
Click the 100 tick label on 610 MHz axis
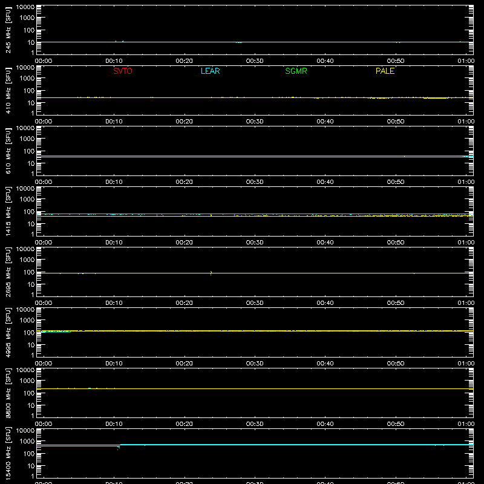coord(29,151)
